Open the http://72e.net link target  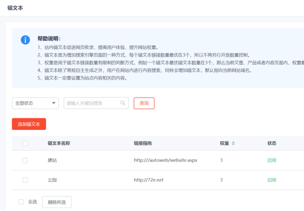(149, 180)
